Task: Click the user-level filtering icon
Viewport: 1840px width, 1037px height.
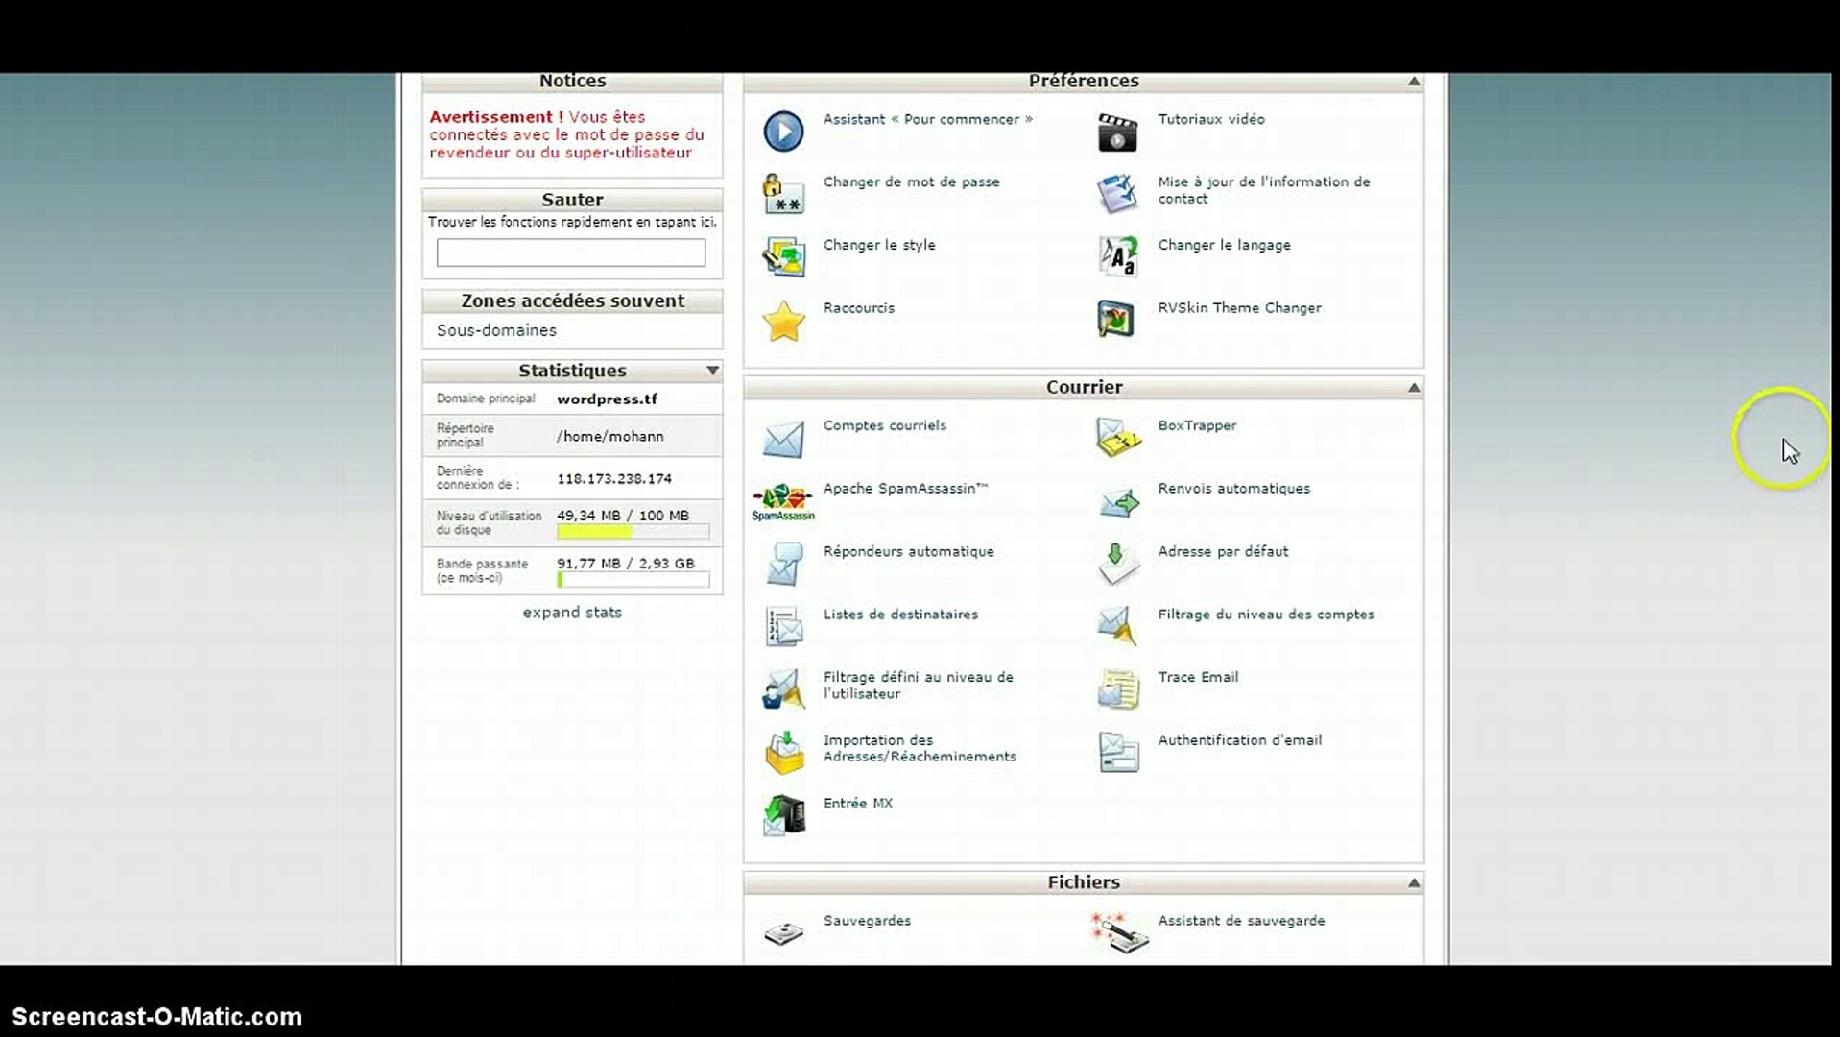Action: 783,689
